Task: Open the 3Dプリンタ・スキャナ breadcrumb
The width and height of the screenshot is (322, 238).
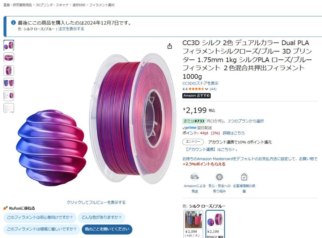Action: click(x=52, y=5)
